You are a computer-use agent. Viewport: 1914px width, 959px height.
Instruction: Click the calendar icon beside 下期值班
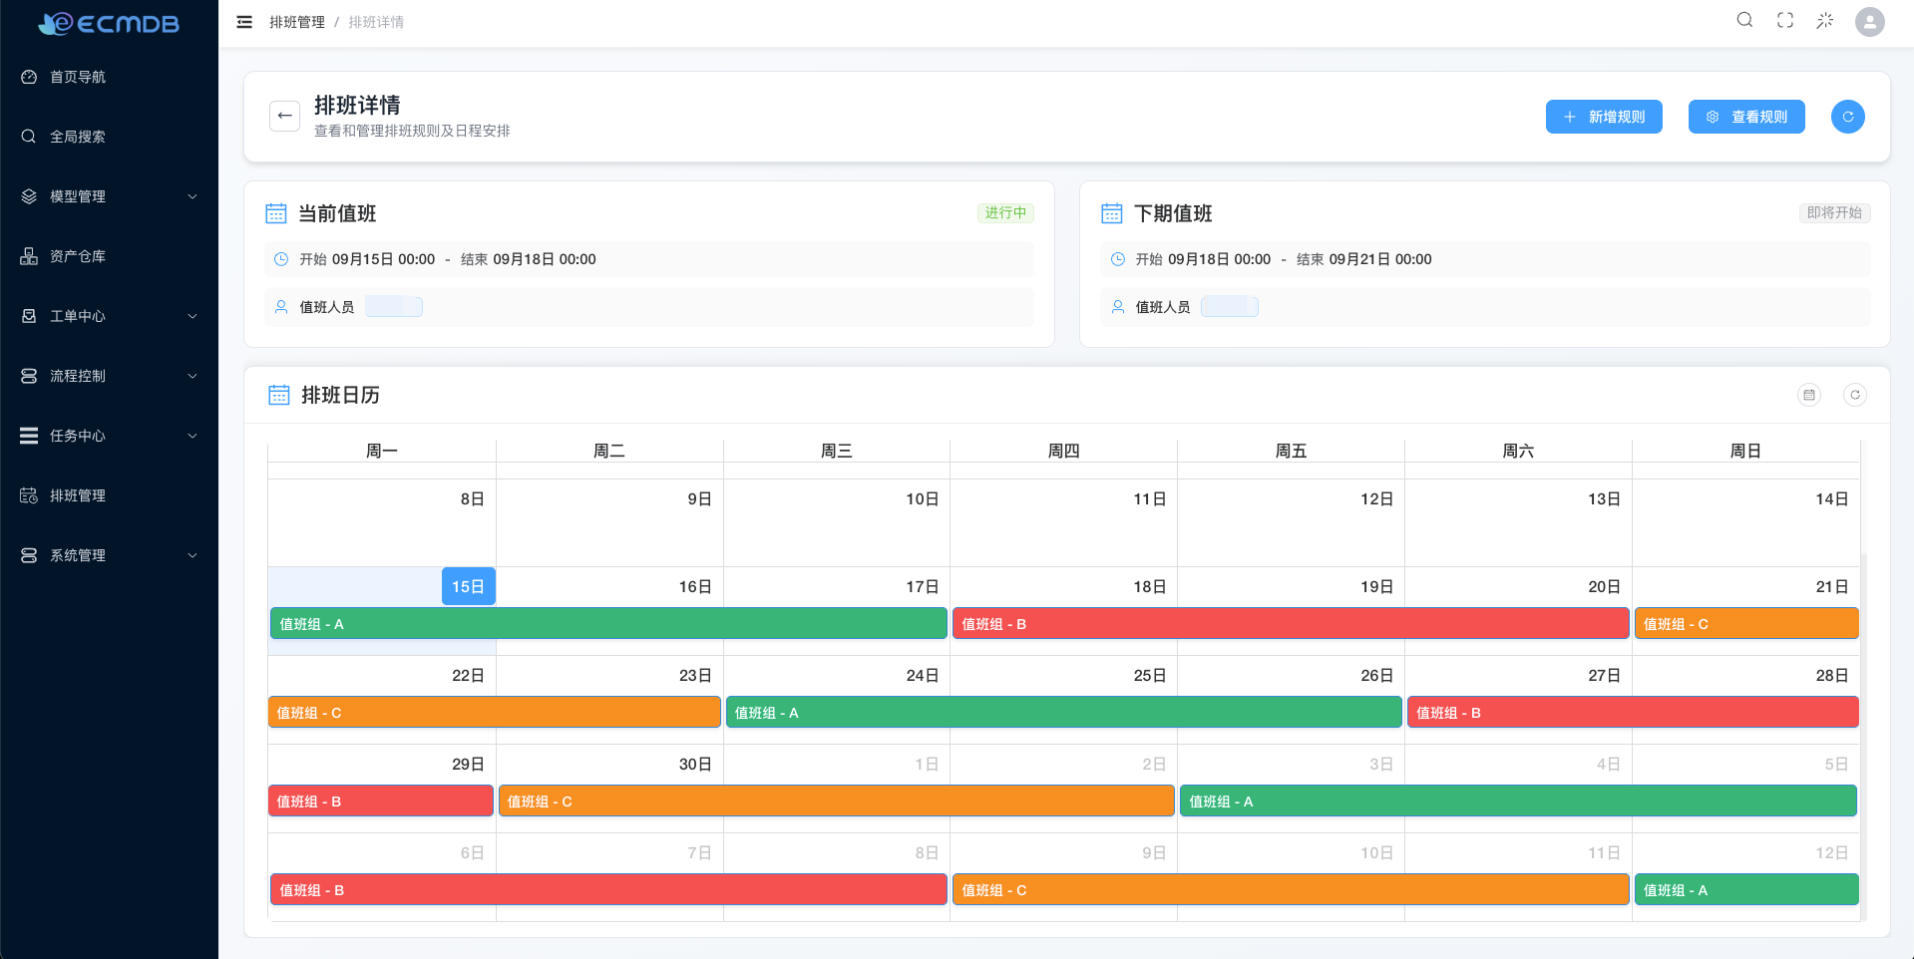(x=1112, y=213)
